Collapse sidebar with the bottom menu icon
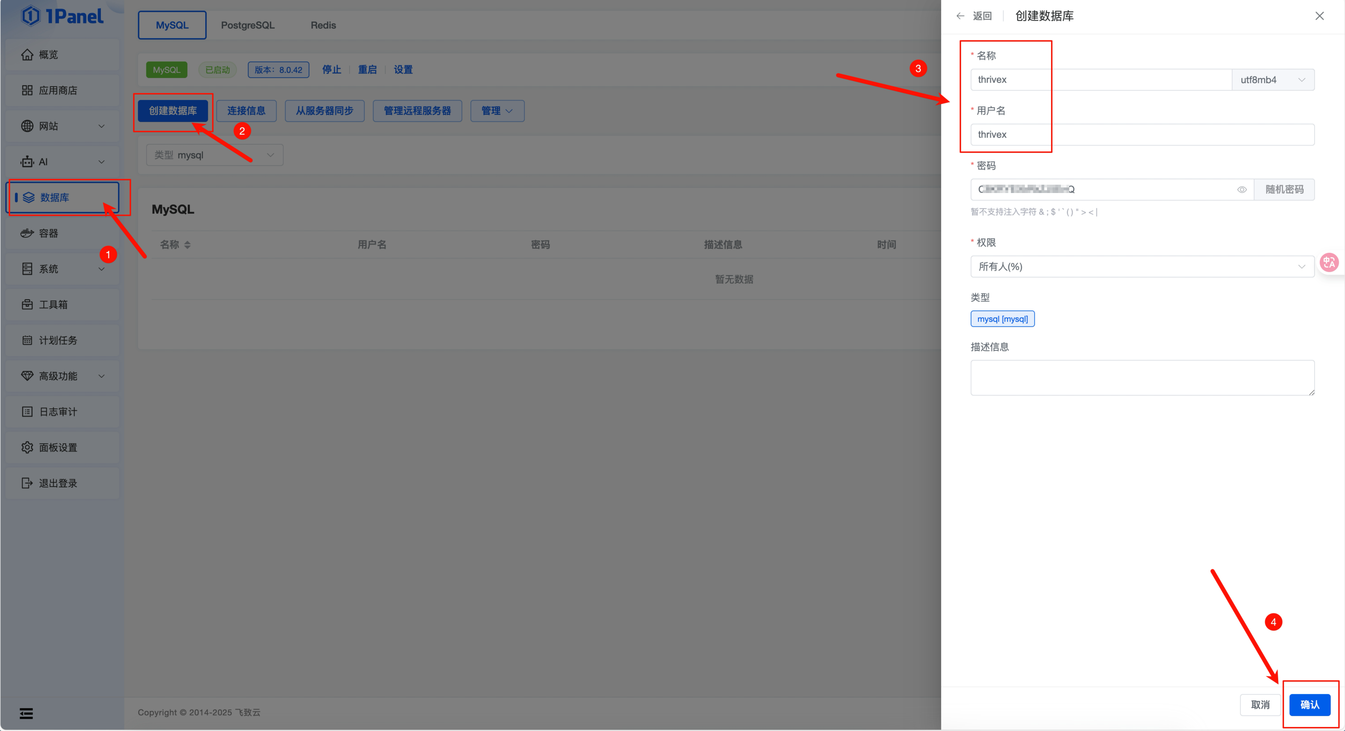Screen dimensions: 1345x731 click(26, 713)
